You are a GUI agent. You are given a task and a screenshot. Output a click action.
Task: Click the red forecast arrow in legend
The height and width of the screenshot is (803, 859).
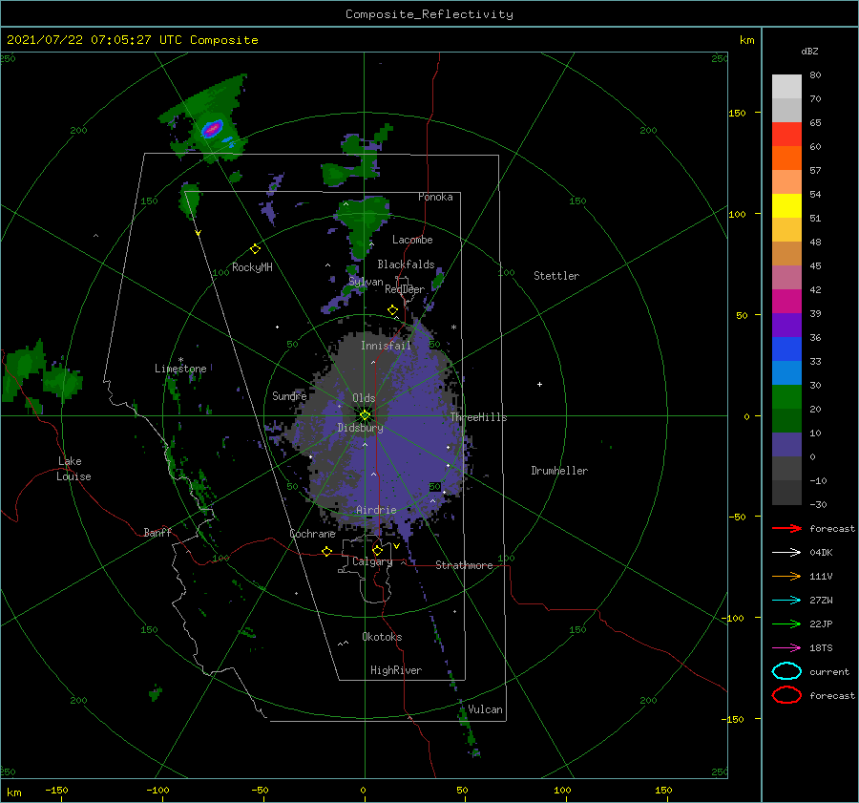tap(786, 528)
